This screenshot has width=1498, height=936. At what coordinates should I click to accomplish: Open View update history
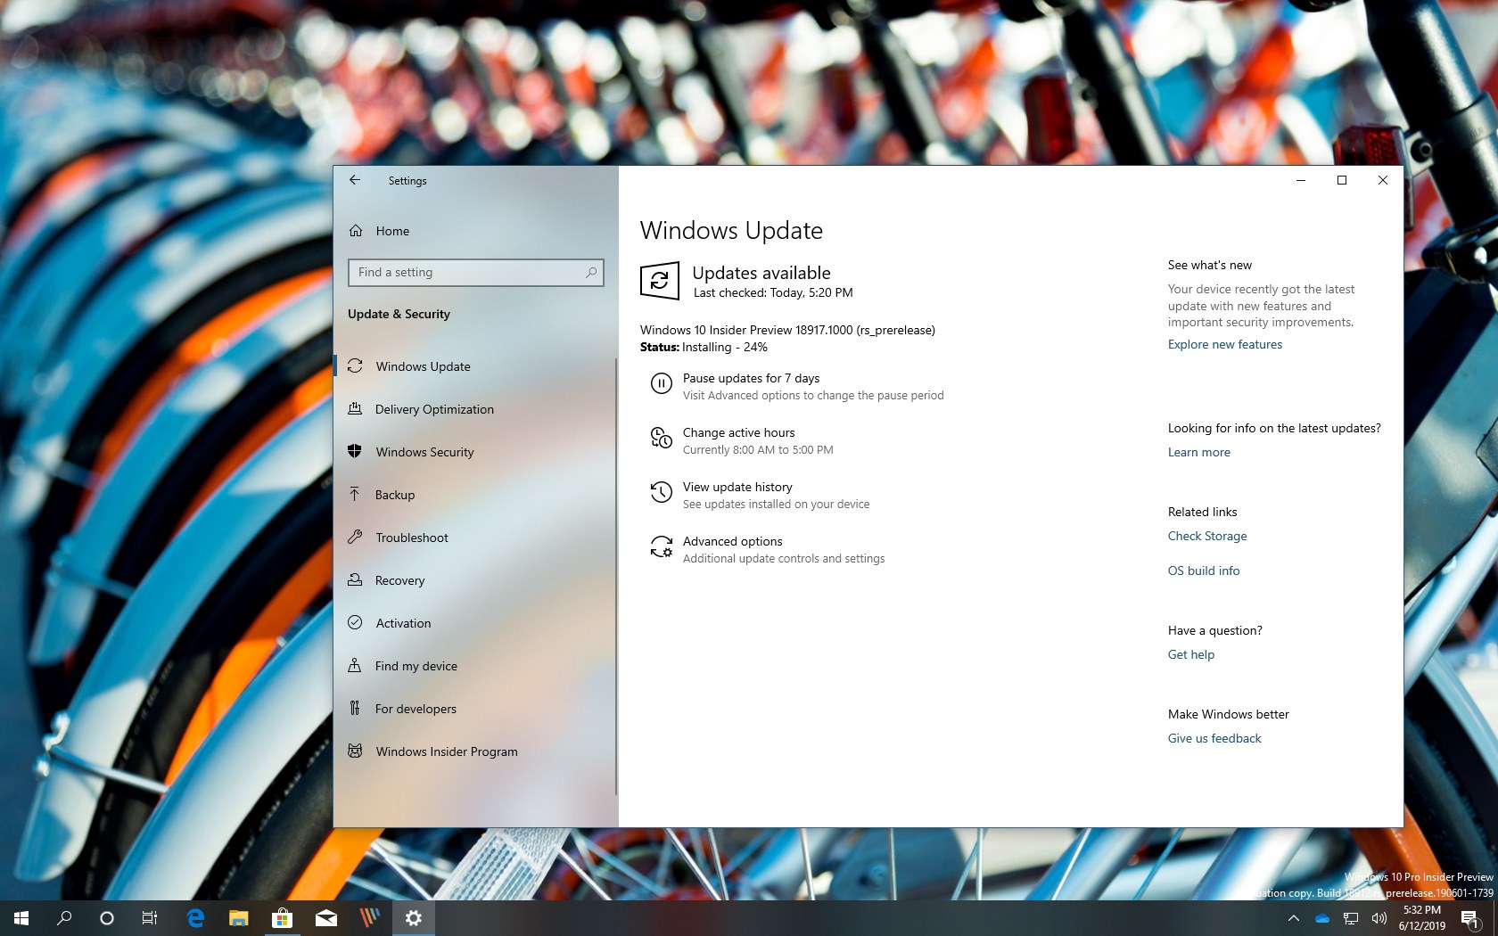[x=737, y=487]
